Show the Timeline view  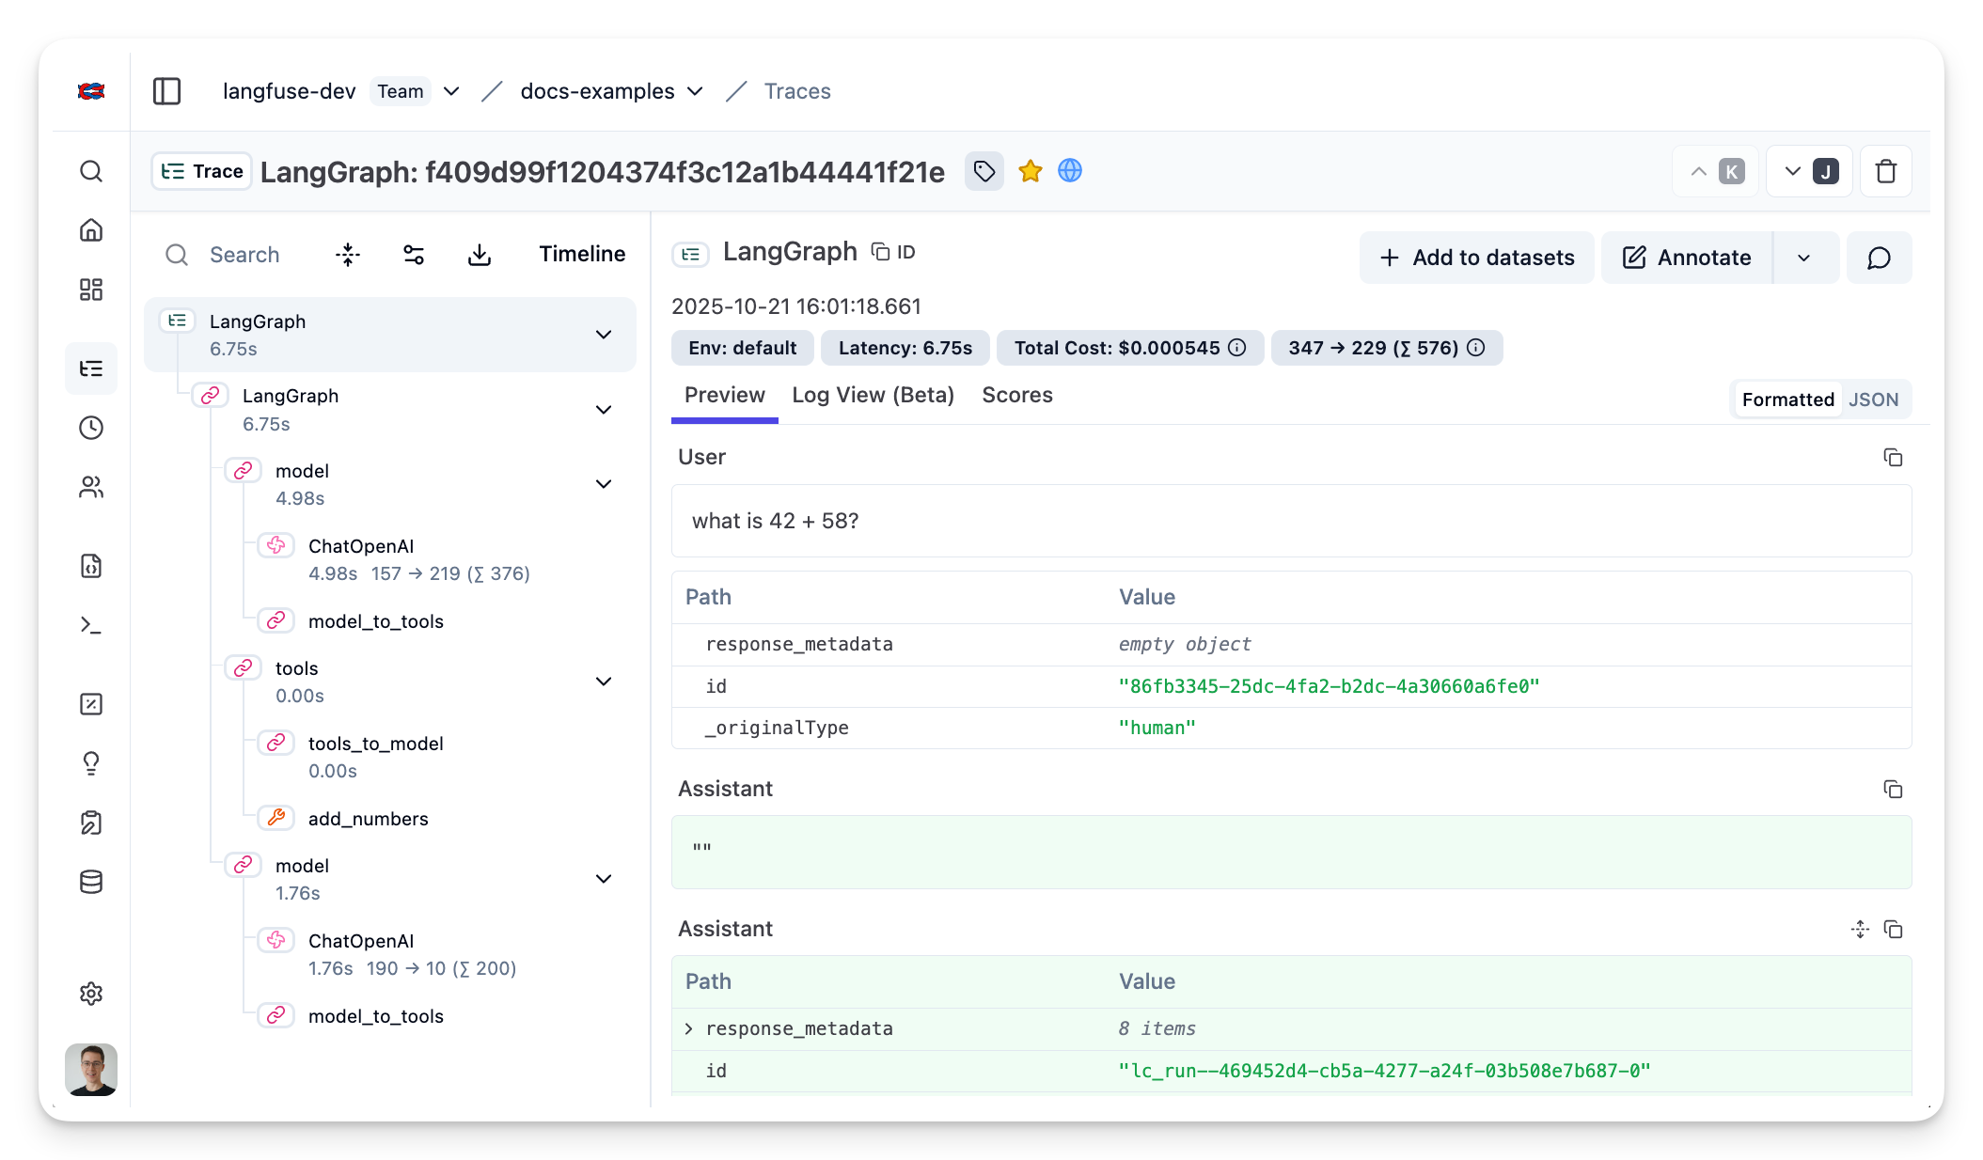point(582,254)
